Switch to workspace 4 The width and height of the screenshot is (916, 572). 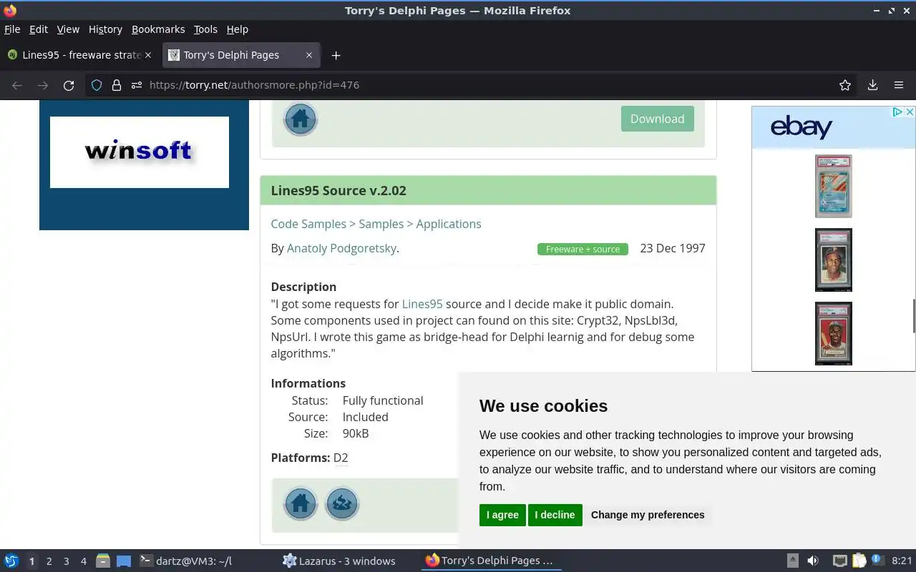pyautogui.click(x=83, y=561)
